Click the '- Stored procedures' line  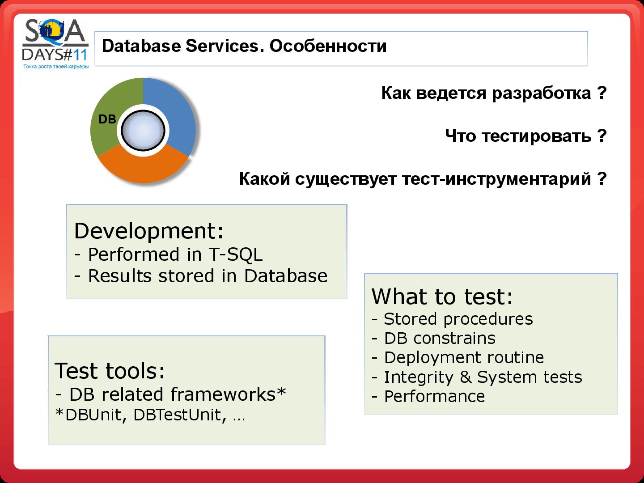[x=452, y=319]
